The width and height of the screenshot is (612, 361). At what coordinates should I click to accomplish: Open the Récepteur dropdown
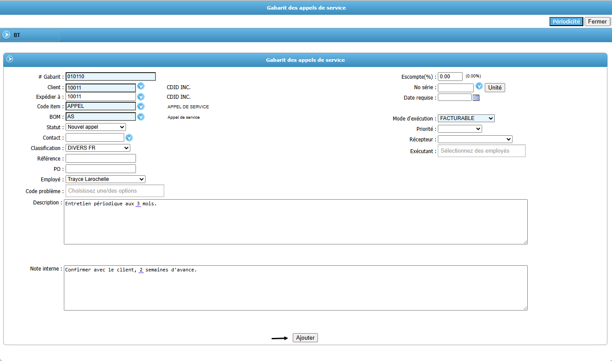click(475, 139)
